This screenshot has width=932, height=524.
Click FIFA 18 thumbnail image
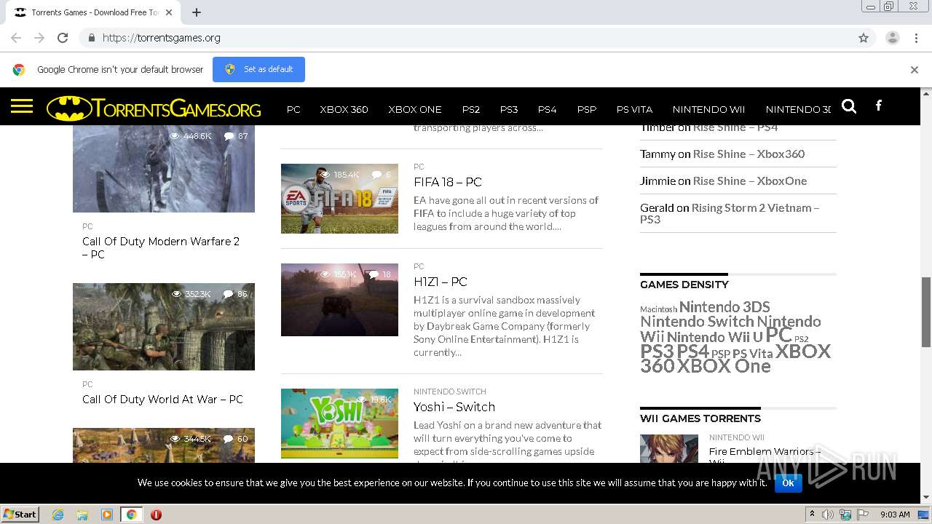coord(339,199)
